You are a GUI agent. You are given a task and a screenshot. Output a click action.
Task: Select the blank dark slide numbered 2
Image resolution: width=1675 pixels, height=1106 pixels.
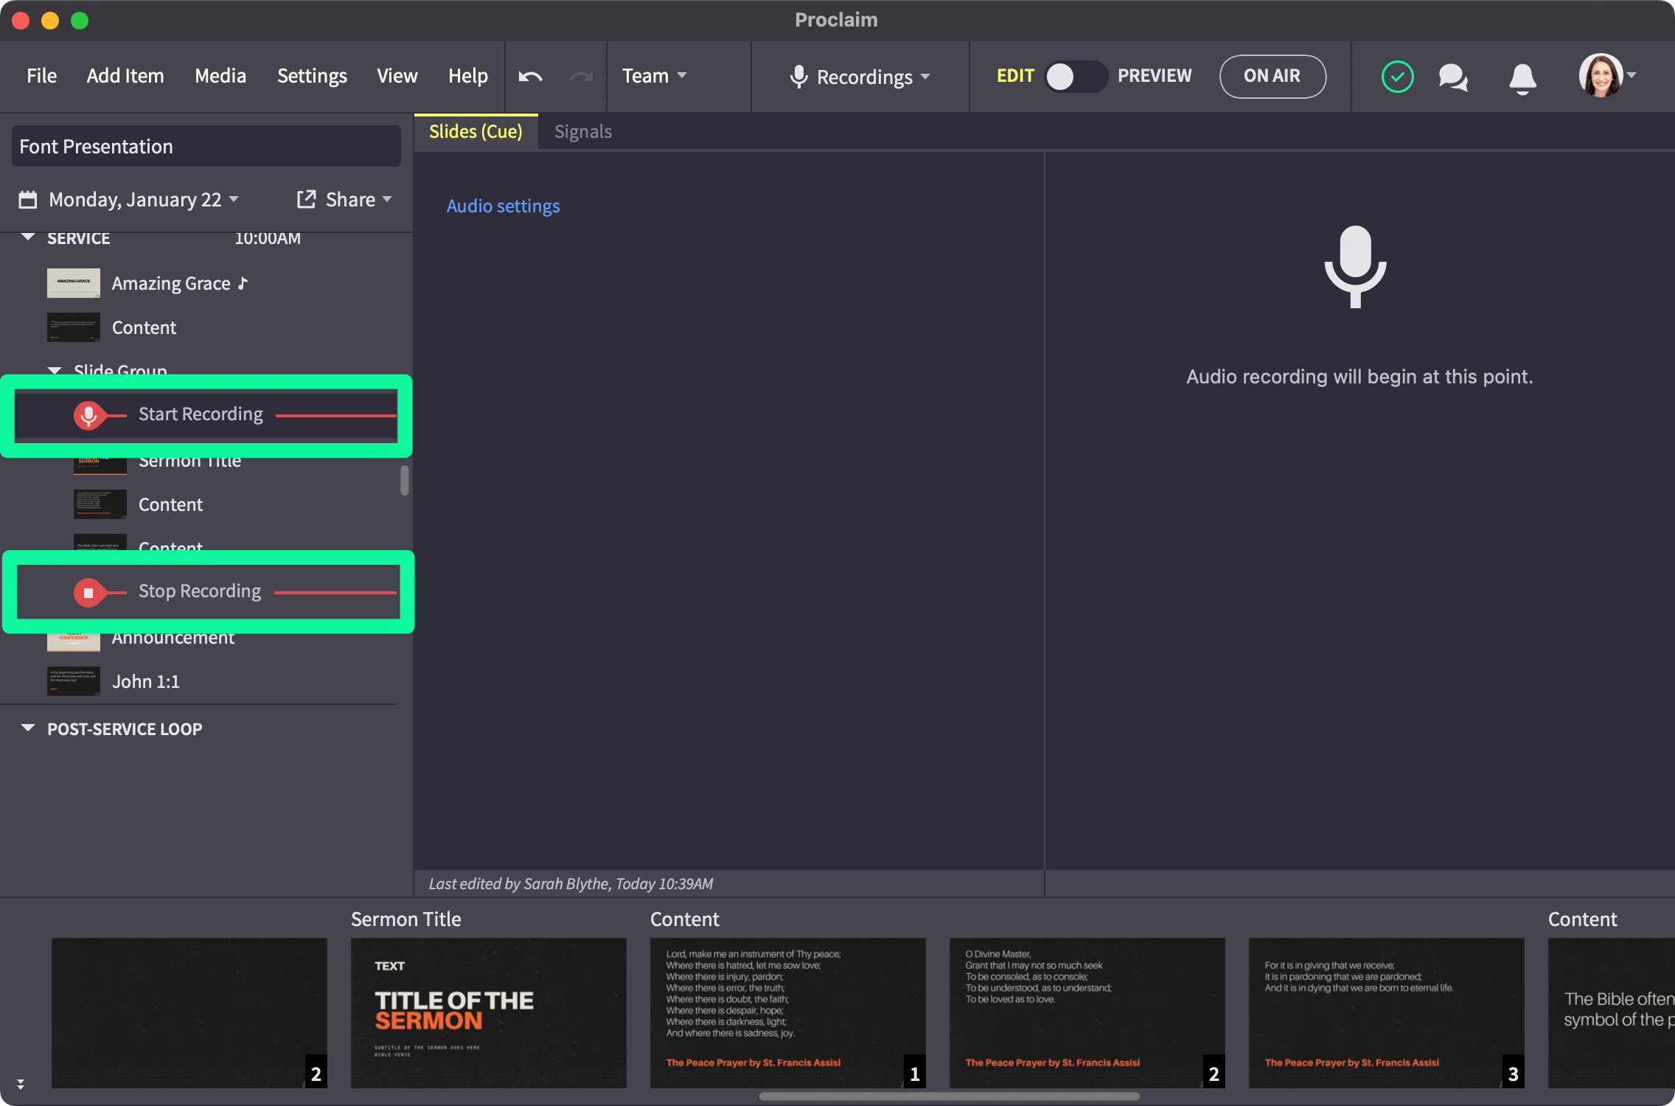189,1012
